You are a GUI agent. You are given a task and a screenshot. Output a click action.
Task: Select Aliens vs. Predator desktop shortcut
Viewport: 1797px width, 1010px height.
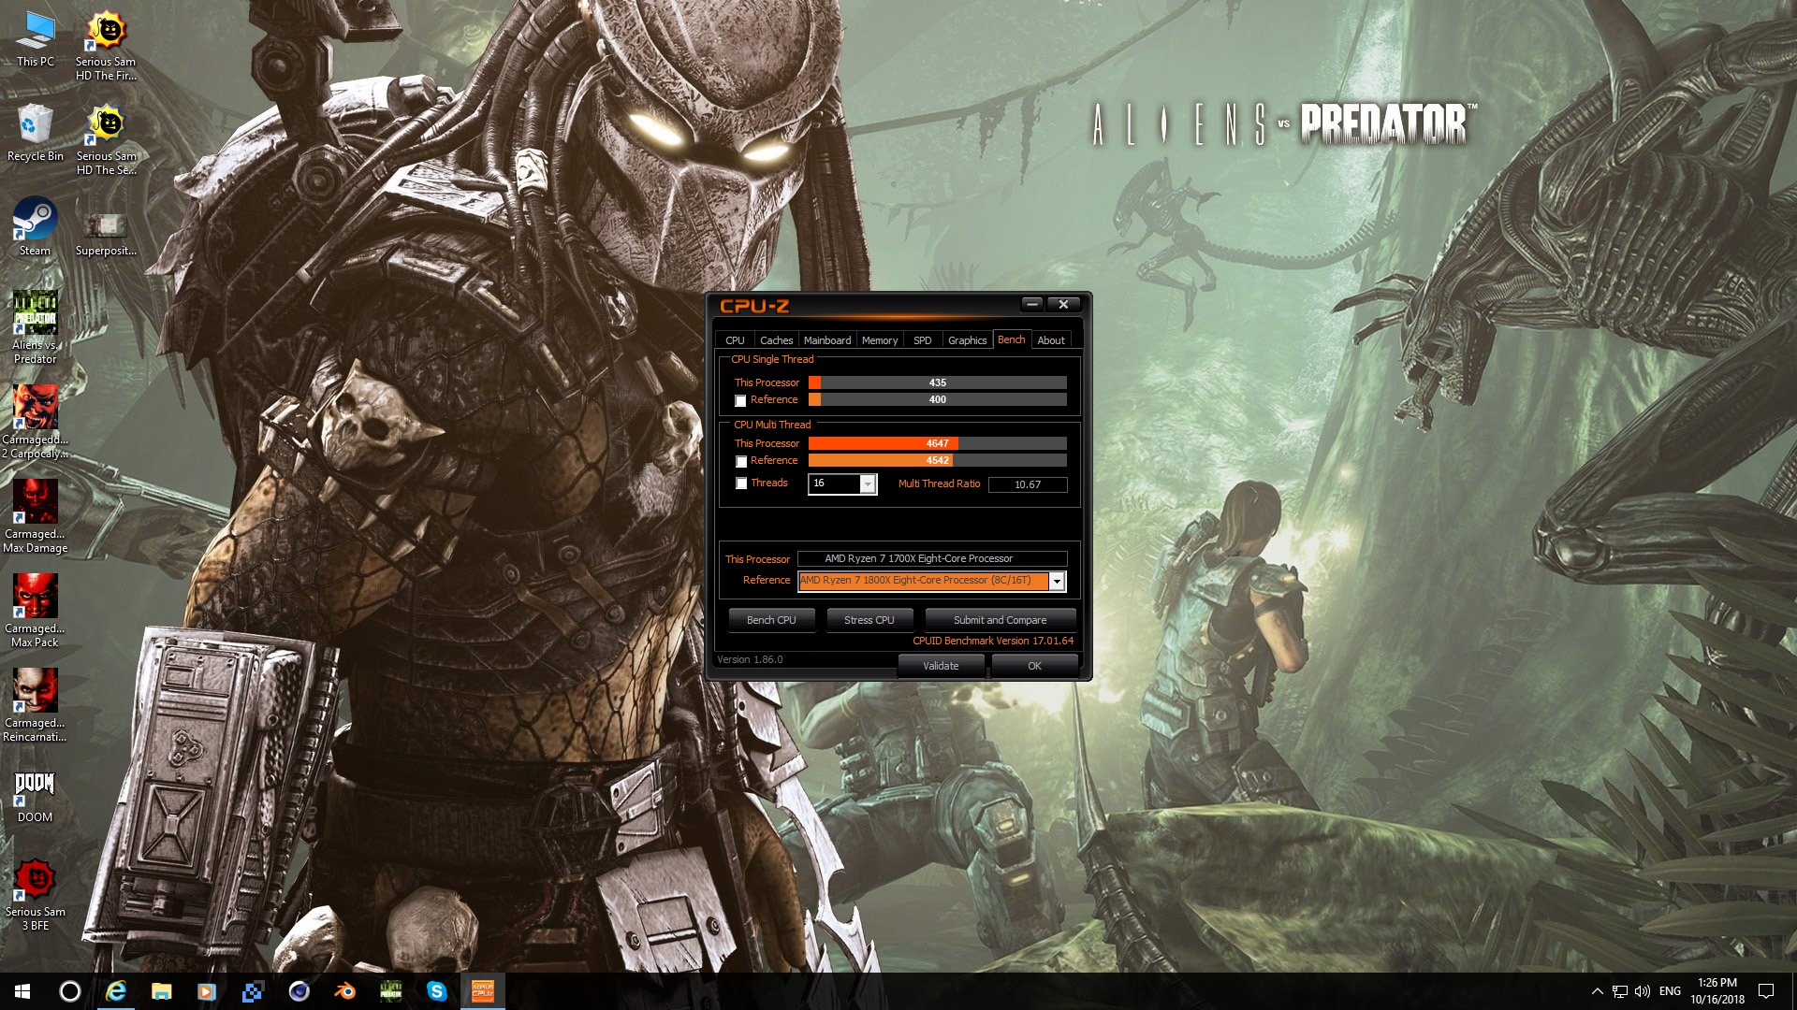pyautogui.click(x=36, y=327)
